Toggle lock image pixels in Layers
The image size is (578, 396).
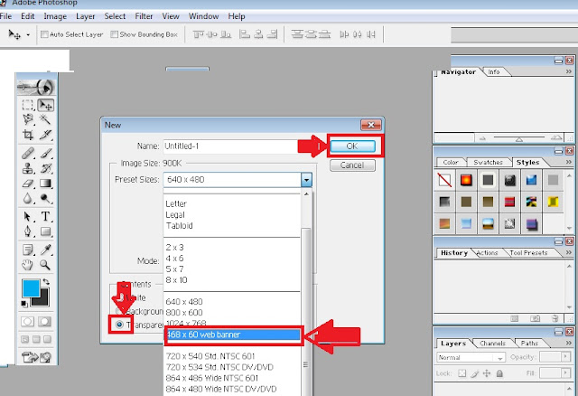coord(474,373)
